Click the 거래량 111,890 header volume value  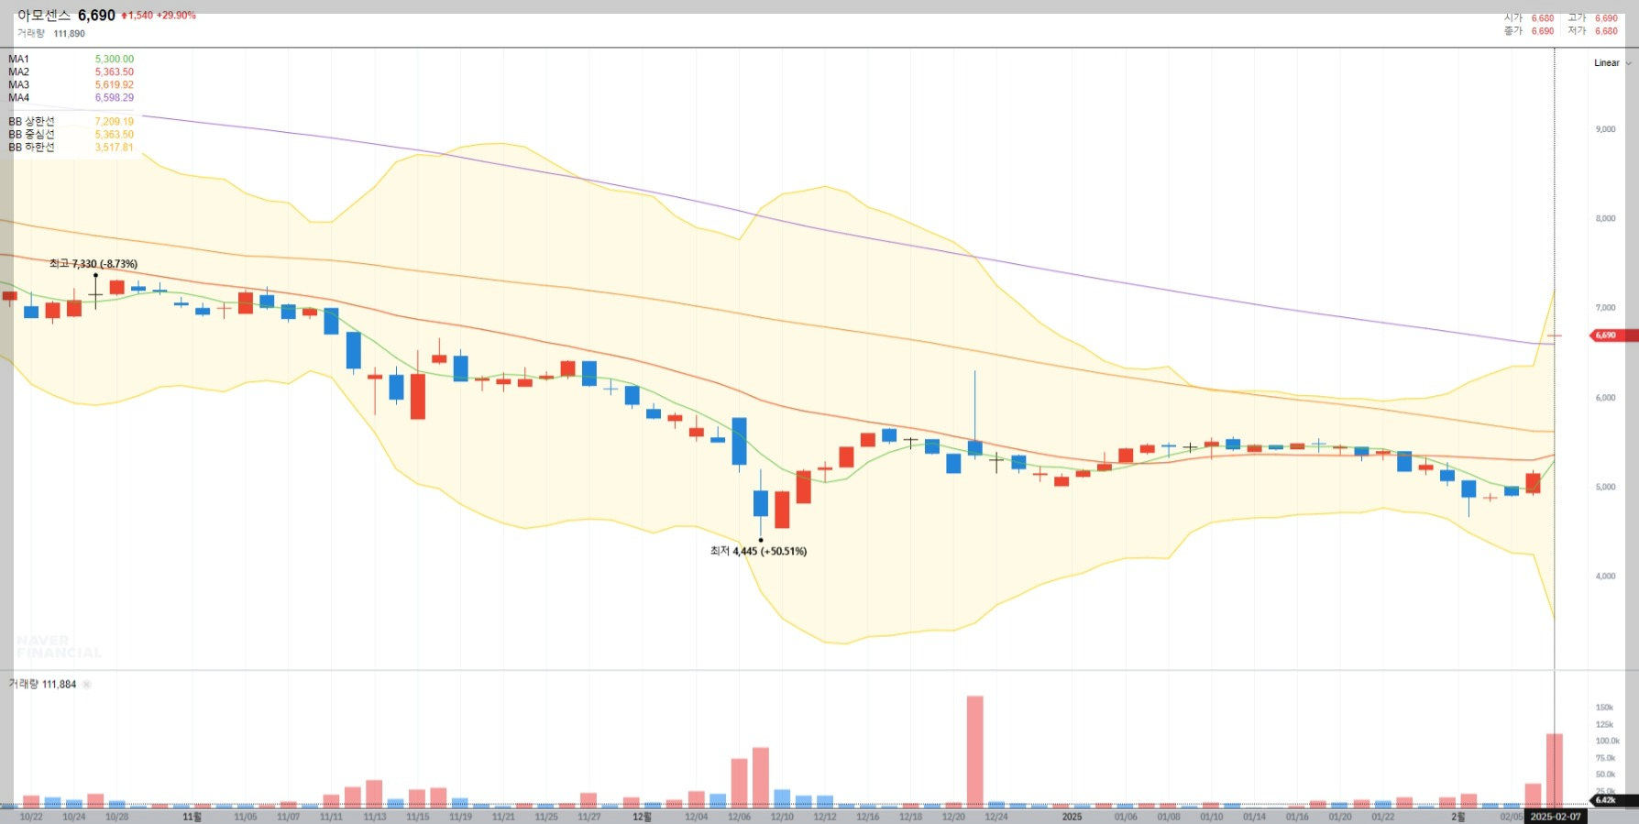tap(69, 34)
